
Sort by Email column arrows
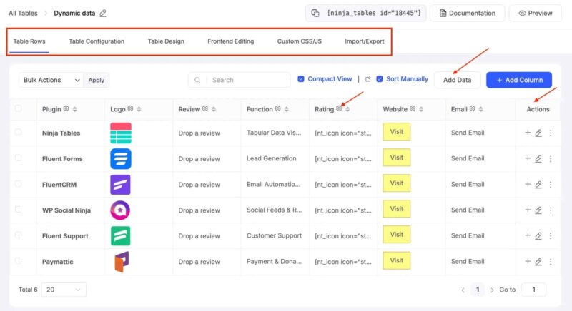[481, 109]
